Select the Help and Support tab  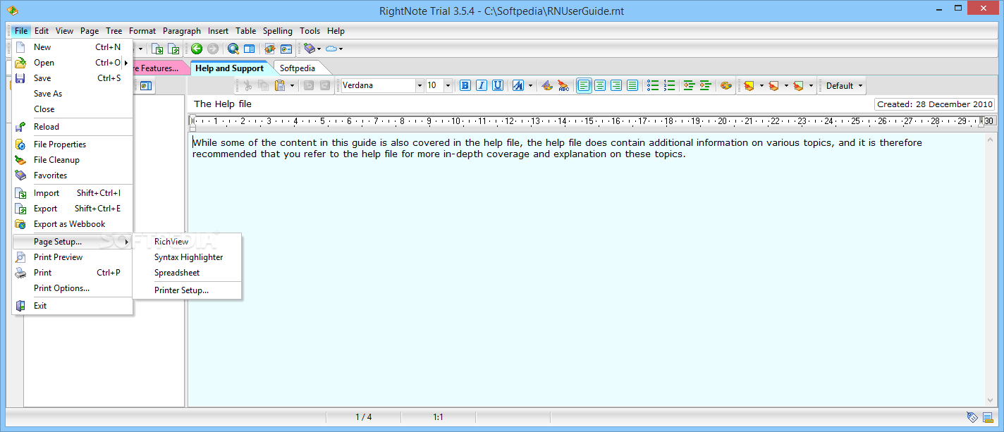[x=229, y=68]
